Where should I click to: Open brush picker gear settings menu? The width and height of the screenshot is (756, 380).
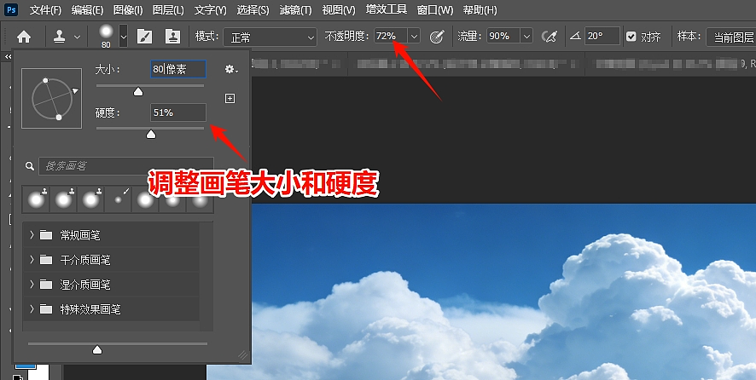coord(231,69)
